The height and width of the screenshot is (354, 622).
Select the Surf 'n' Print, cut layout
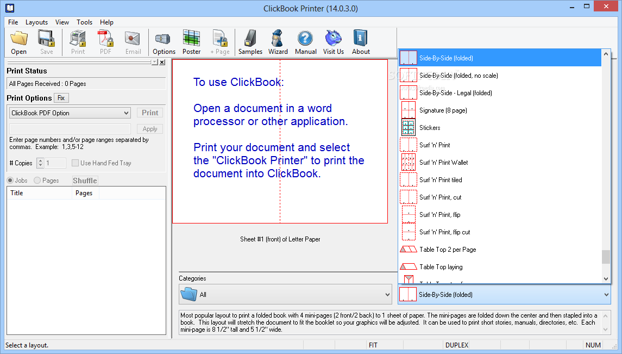pyautogui.click(x=500, y=197)
